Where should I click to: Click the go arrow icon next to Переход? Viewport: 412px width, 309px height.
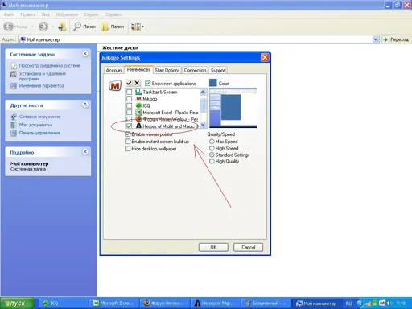coord(385,39)
